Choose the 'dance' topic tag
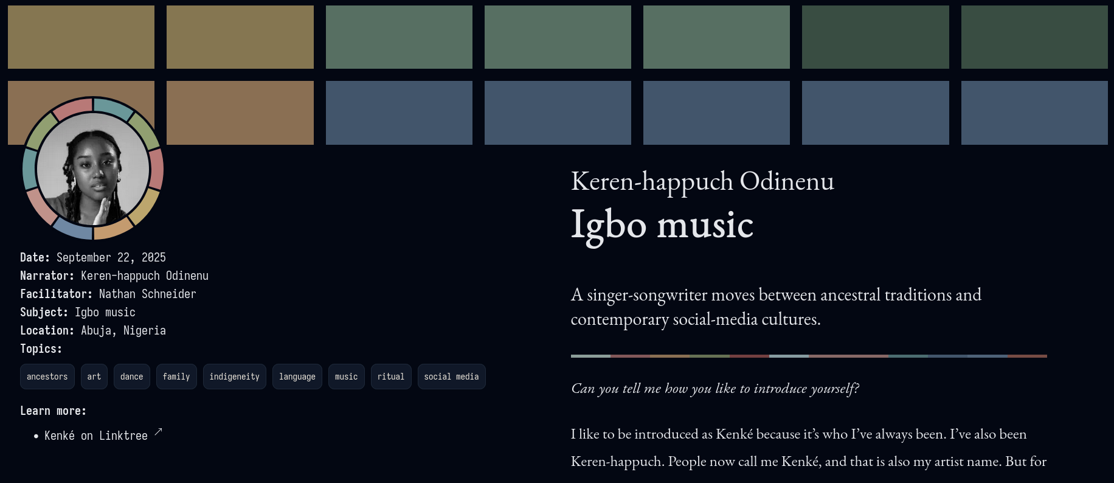This screenshot has height=483, width=1114. (x=131, y=377)
